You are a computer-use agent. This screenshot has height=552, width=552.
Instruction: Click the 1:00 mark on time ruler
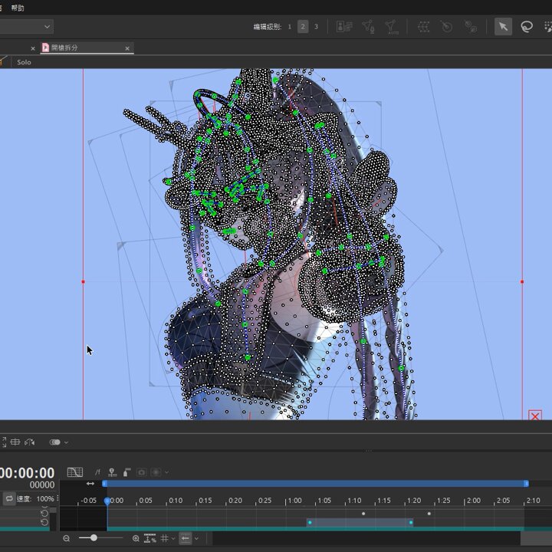click(x=295, y=501)
